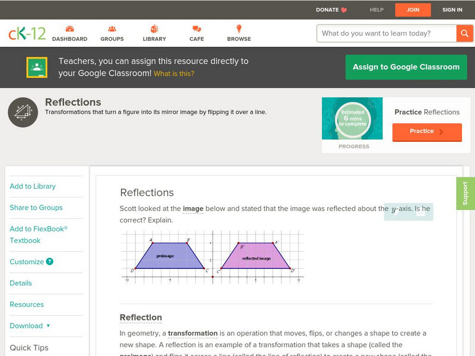The image size is (475, 356).
Task: Open the Browse lightbulb icon
Action: (x=239, y=28)
